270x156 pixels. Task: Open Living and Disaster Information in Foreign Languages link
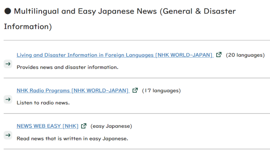[115, 55]
